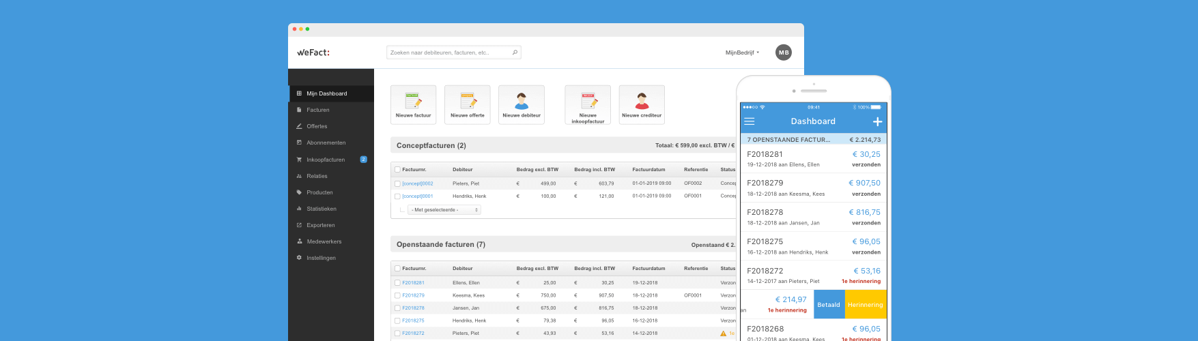Click the Abonnementen calendar icon in sidebar
This screenshot has width=1198, height=341.
(x=299, y=143)
